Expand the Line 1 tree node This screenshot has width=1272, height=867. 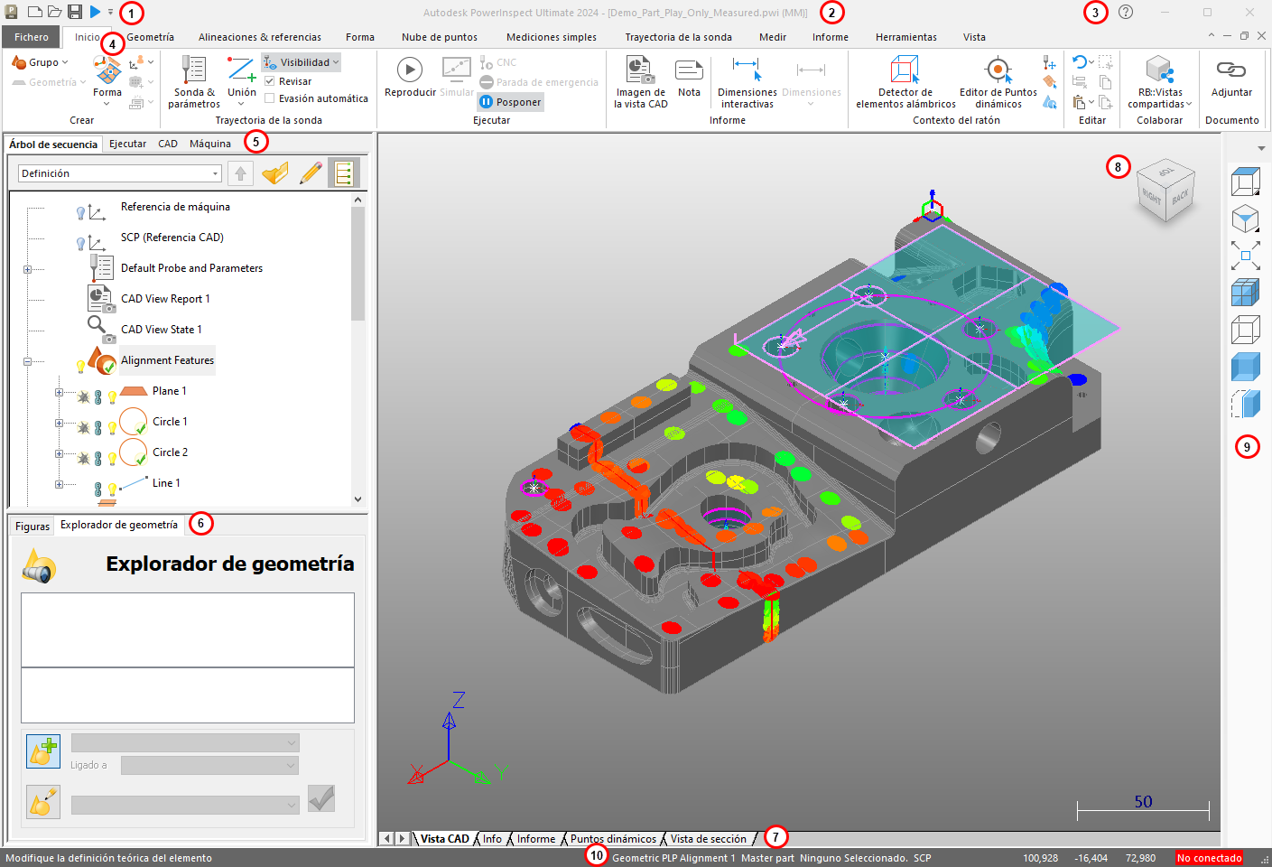tap(59, 484)
